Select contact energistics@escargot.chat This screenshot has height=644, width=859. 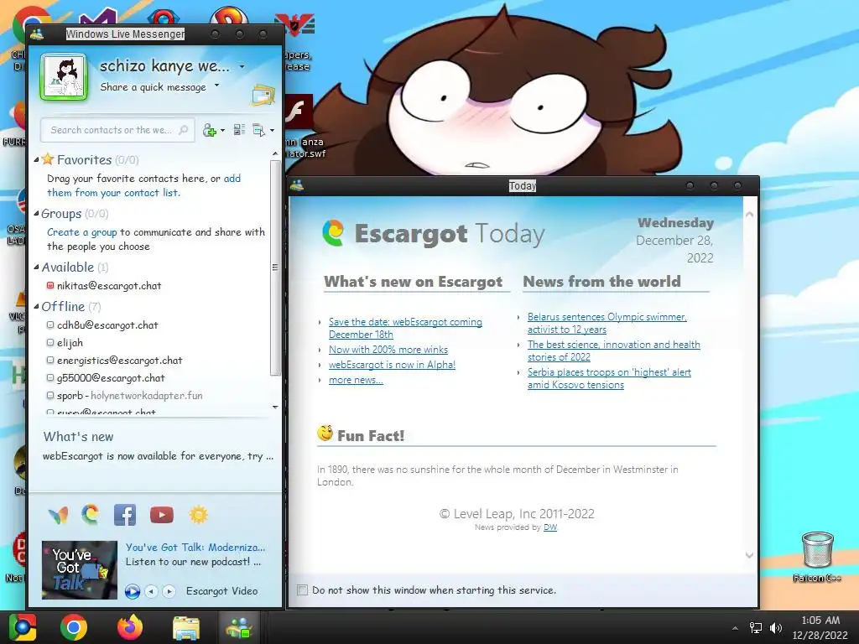point(119,361)
